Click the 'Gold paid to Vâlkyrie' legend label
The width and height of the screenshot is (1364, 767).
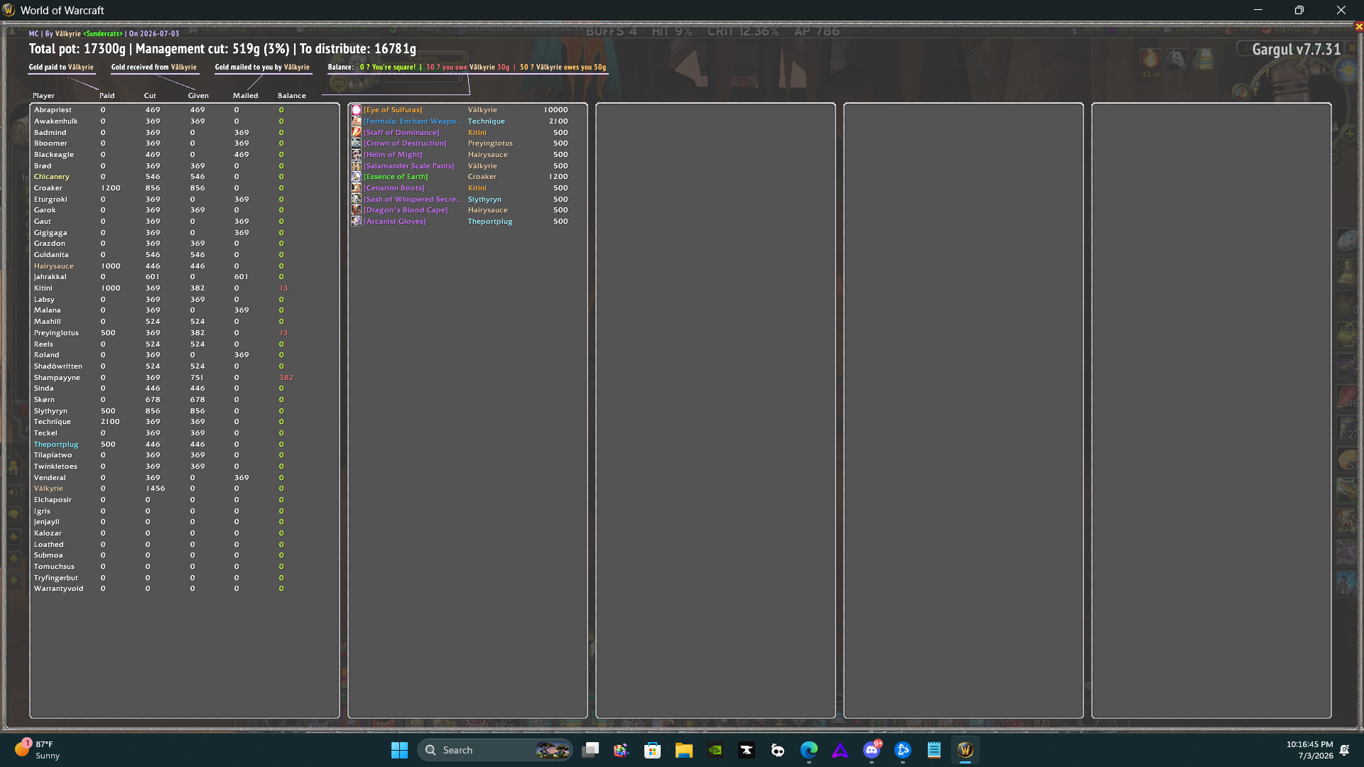click(x=61, y=67)
